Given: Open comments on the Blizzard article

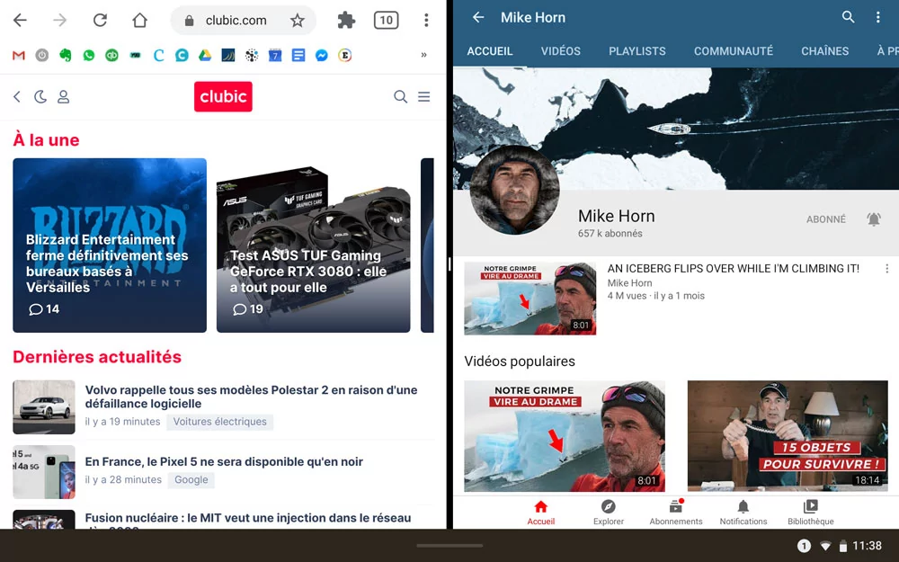Looking at the screenshot, I should (44, 309).
